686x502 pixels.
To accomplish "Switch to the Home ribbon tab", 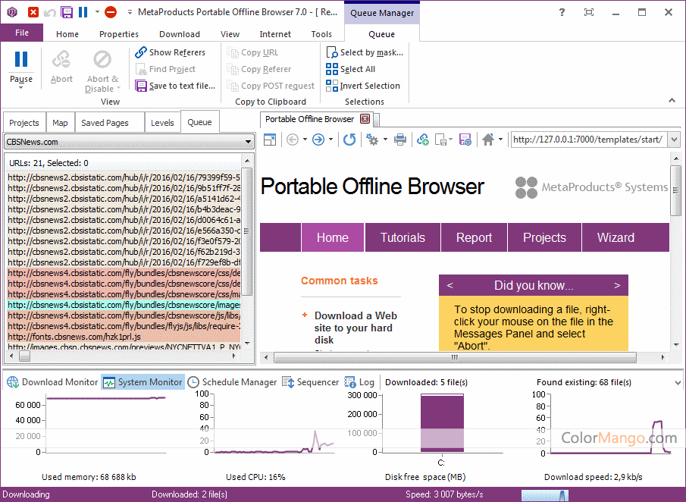I will coord(67,34).
